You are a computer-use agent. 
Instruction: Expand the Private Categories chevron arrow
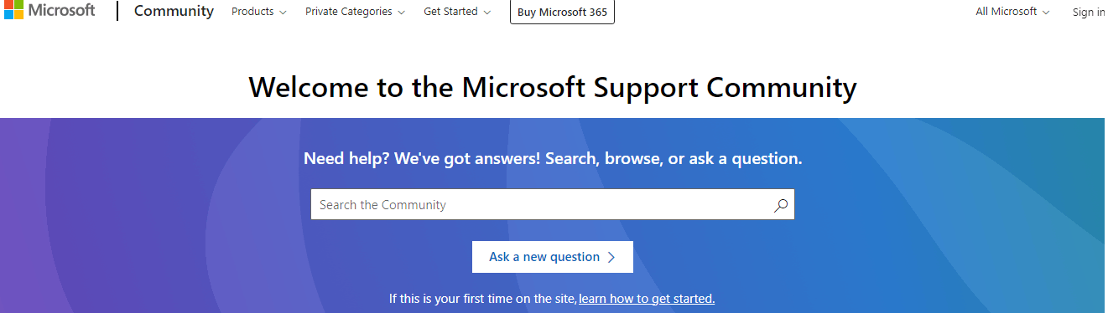click(401, 13)
